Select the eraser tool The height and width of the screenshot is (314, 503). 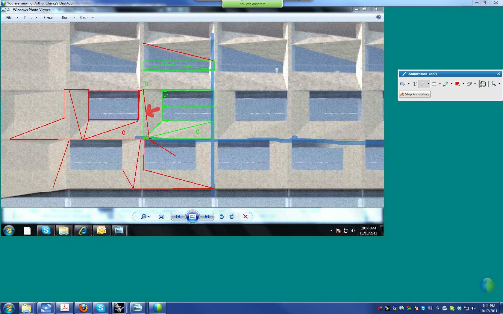[469, 84]
